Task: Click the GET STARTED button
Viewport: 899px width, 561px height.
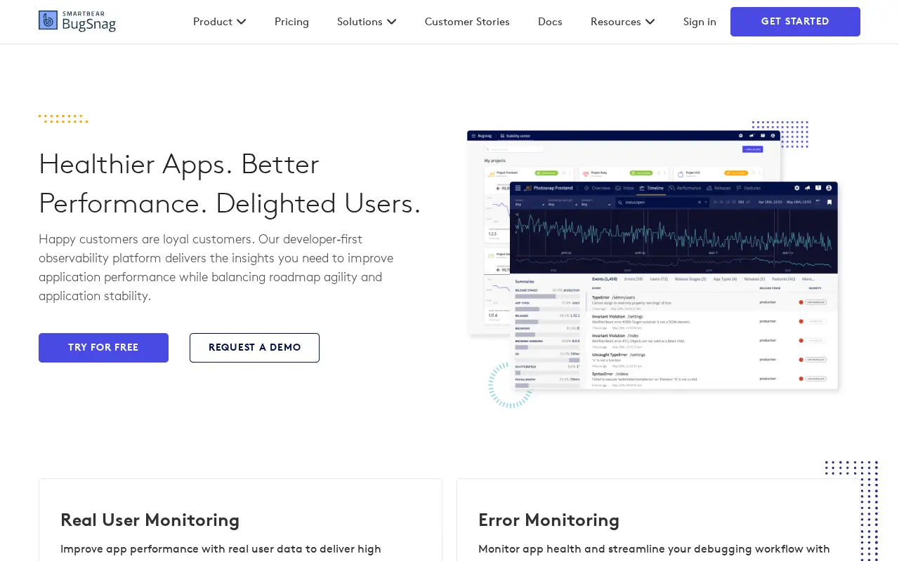Action: pos(795,22)
